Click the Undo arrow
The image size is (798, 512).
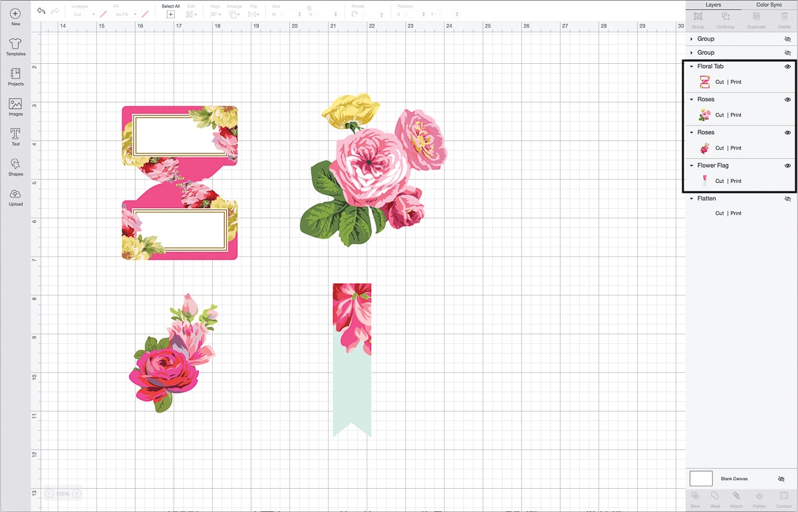[x=41, y=11]
